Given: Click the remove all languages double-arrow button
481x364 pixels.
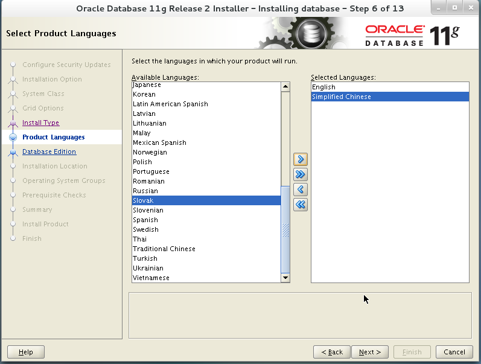Looking at the screenshot, I should coord(301,205).
